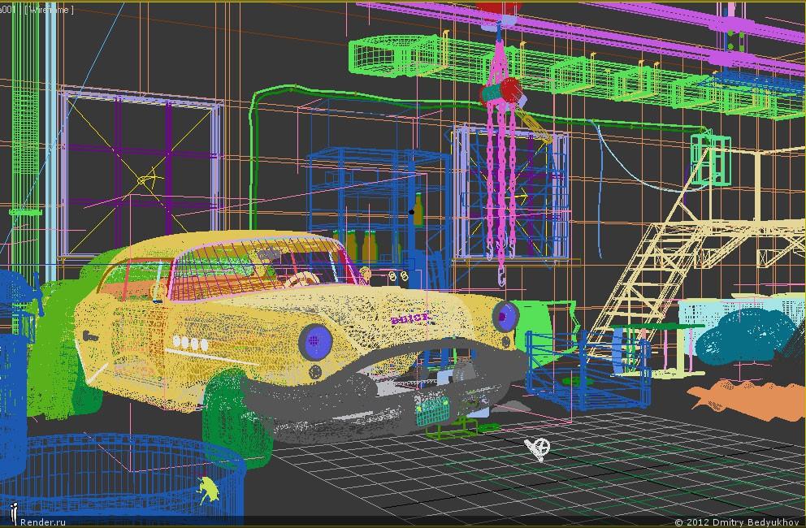
Task: Select the bottle on the blue shelf's upper tier
Action: point(418,210)
